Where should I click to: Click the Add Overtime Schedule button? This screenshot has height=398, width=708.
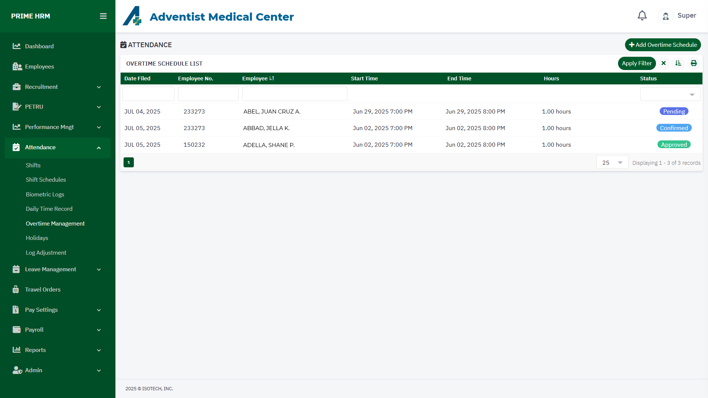[x=663, y=45]
